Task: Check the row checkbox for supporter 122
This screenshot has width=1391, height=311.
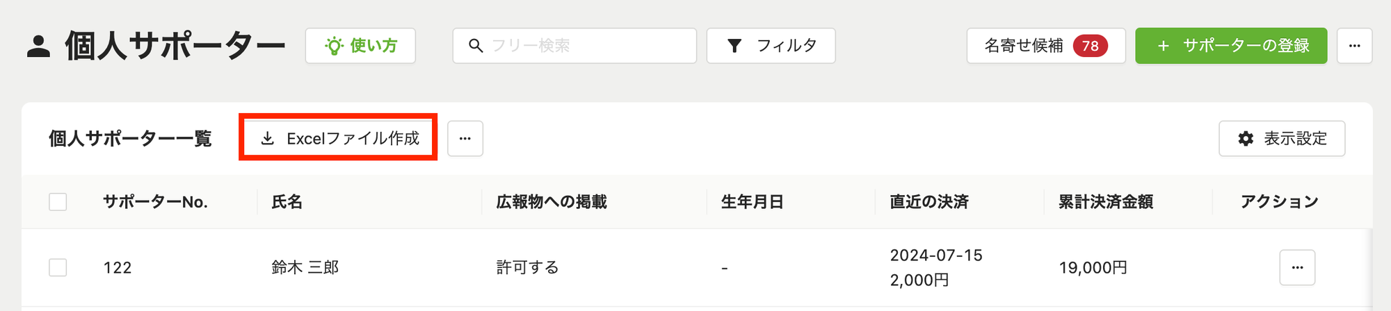Action: click(x=58, y=267)
